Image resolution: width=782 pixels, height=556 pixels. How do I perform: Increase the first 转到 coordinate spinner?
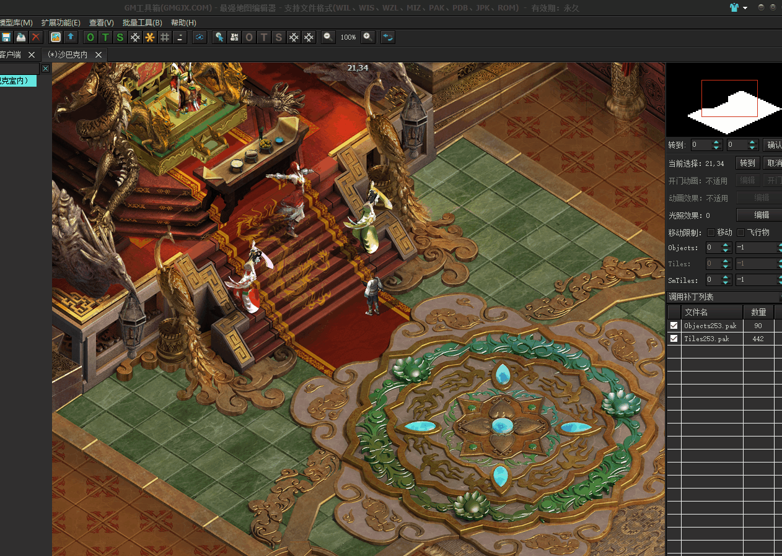pos(717,142)
